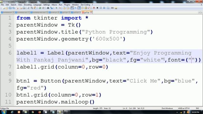Select the gui3.py document tab
The height and width of the screenshot is (114, 203).
87,12
